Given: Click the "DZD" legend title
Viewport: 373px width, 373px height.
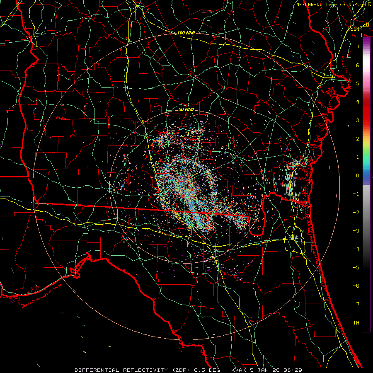Looking at the screenshot, I should 364,25.
